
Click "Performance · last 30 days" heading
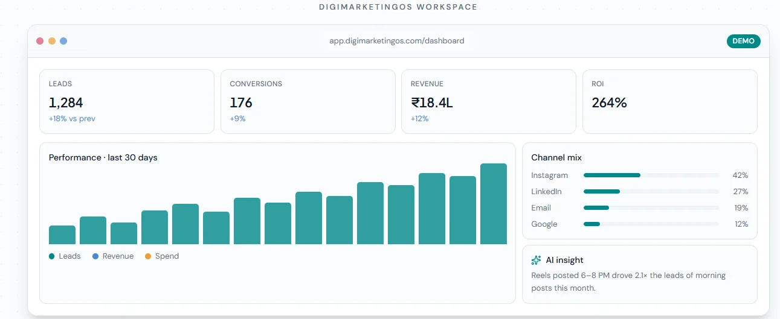coord(103,157)
